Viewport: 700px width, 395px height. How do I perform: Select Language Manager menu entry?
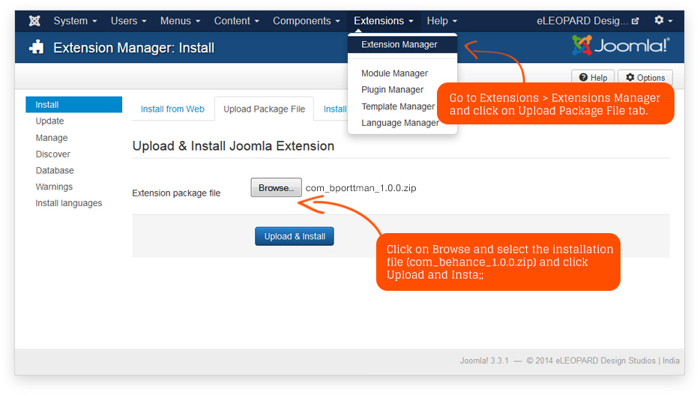399,123
